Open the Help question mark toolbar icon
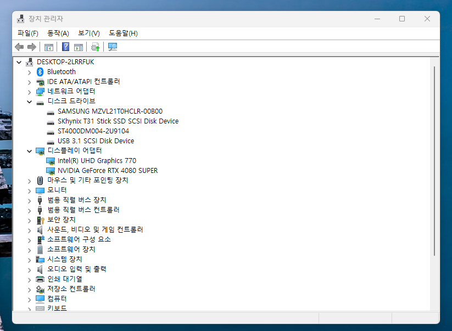Image resolution: width=452 pixels, height=331 pixels. point(66,47)
